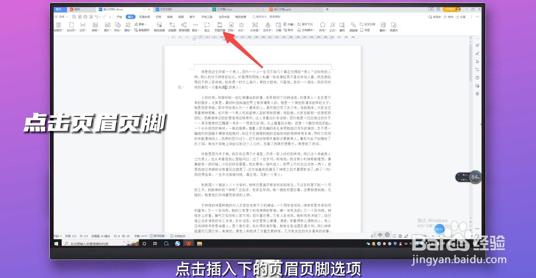Switch to the 视图 ribbon tab
This screenshot has width=536, height=278.
(181, 17)
